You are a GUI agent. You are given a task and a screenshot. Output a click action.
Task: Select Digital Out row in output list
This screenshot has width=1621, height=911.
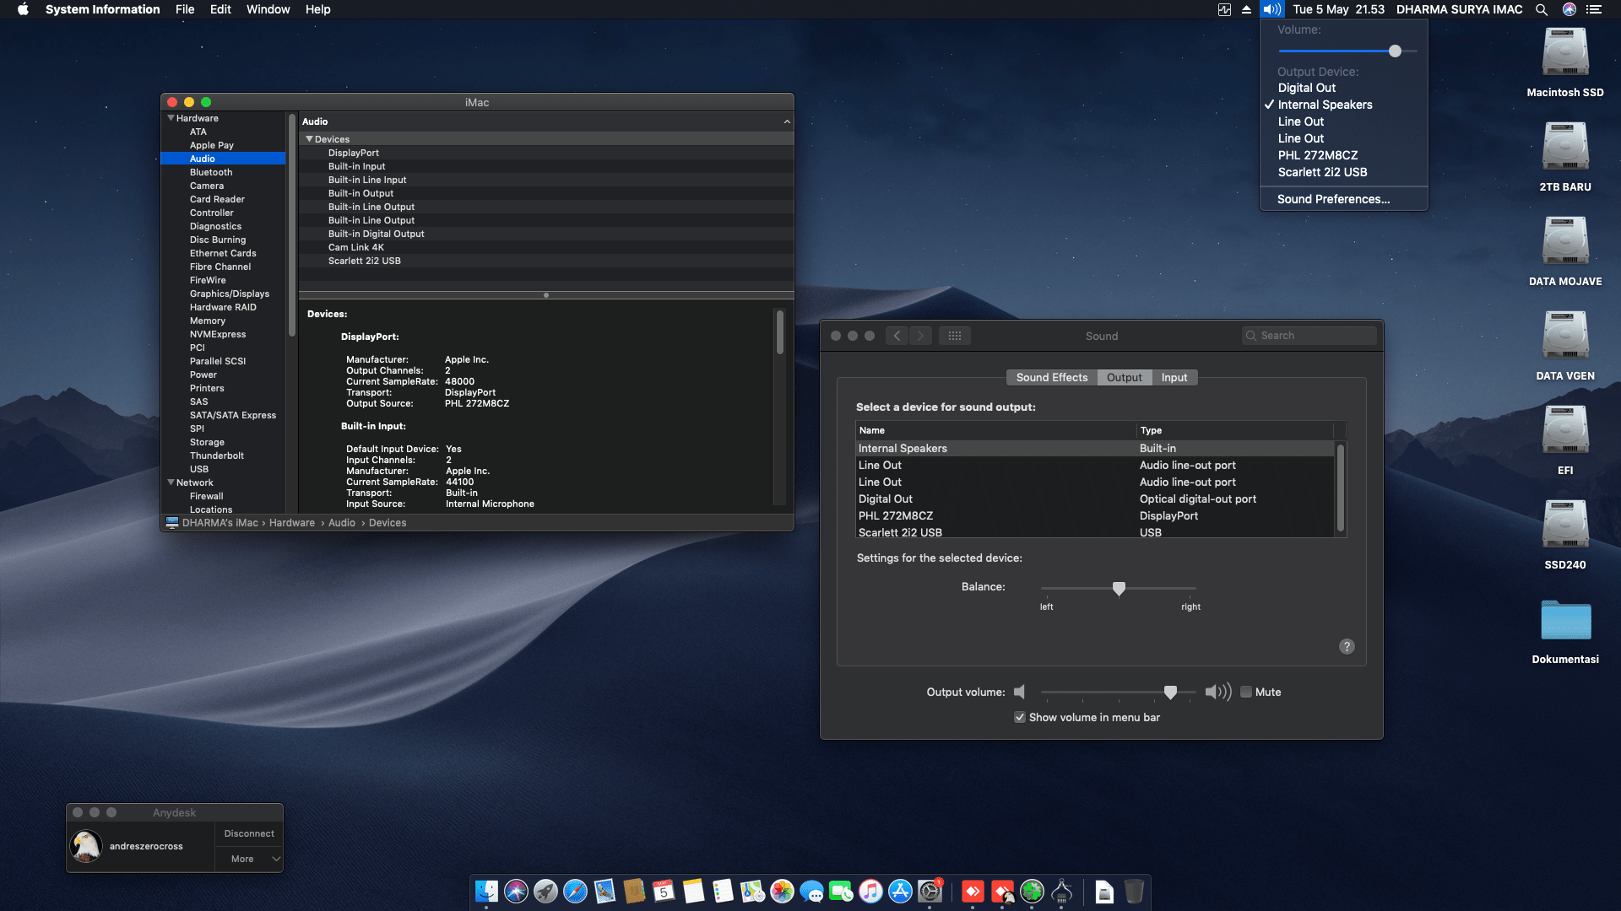coord(1095,499)
